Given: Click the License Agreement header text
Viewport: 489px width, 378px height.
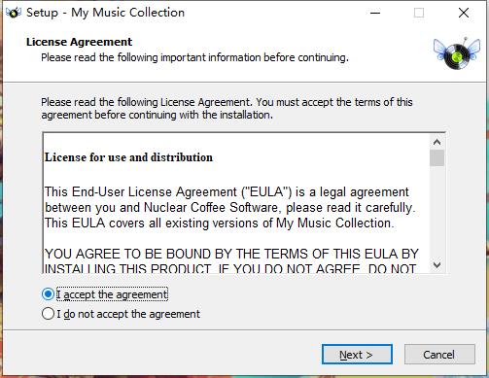Looking at the screenshot, I should (79, 42).
